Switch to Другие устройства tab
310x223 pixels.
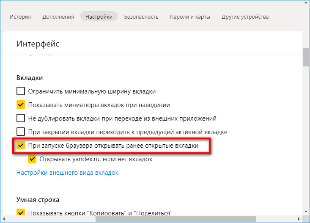pos(245,17)
